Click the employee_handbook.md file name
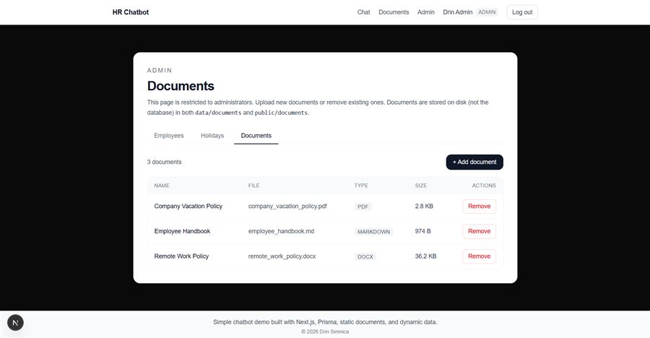650x338 pixels. [281, 231]
